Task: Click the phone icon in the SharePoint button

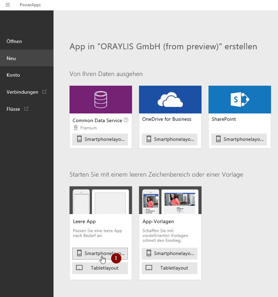Action: (x=218, y=139)
